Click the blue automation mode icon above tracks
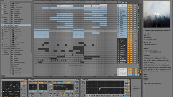Viewport: 173px width, 97px height. [123, 3]
